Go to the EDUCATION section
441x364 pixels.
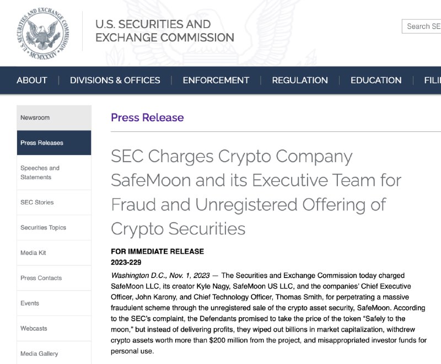coord(376,80)
